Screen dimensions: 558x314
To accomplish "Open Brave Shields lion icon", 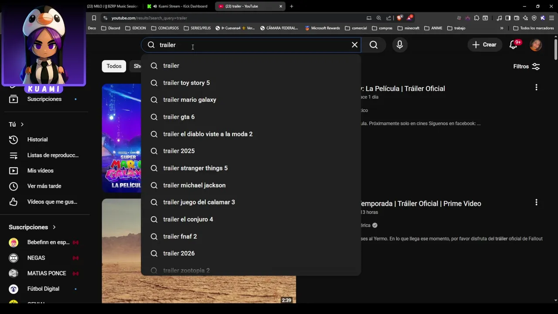I will [x=399, y=18].
